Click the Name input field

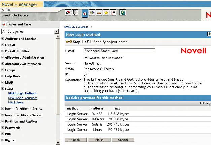click(x=119, y=51)
